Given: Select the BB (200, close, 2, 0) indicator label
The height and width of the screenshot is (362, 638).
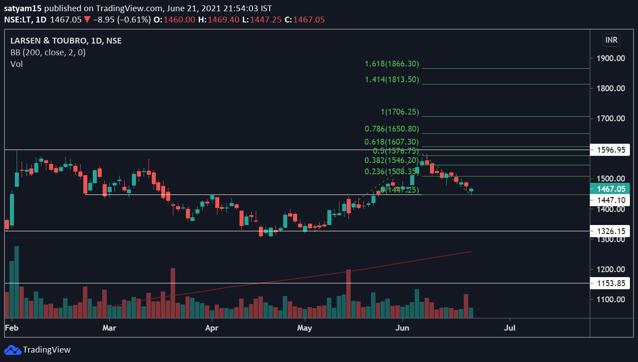Looking at the screenshot, I should (48, 52).
